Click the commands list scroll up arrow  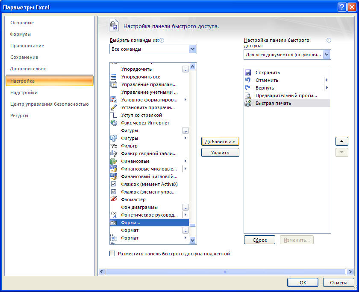(x=193, y=66)
